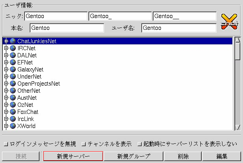Click the scroll-down arrow of server list
Screen dimensions: 243x163
coord(238,128)
